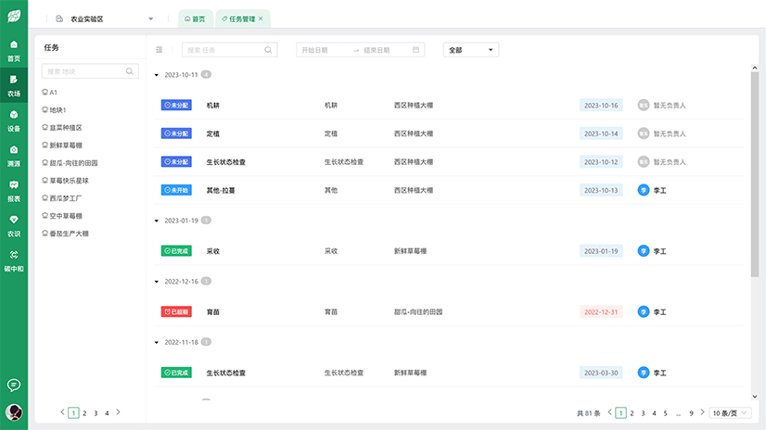Image resolution: width=766 pixels, height=430 pixels.
Task: Click the 已超期 status badge on 育苗
Action: click(175, 312)
